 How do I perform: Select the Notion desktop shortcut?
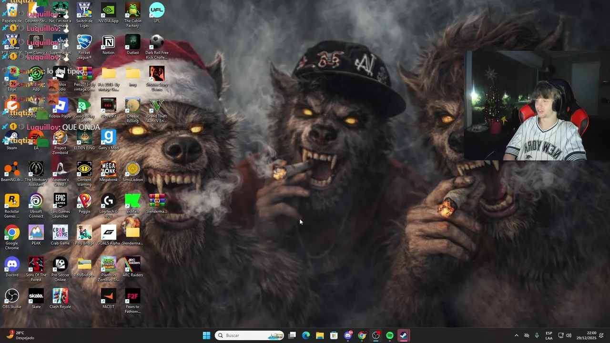coord(108,45)
